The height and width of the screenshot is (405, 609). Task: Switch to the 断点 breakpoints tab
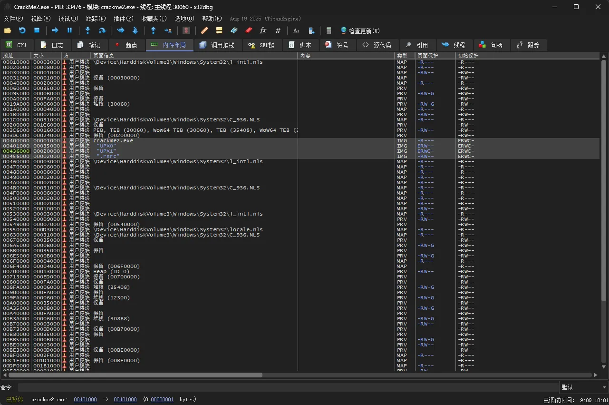126,45
